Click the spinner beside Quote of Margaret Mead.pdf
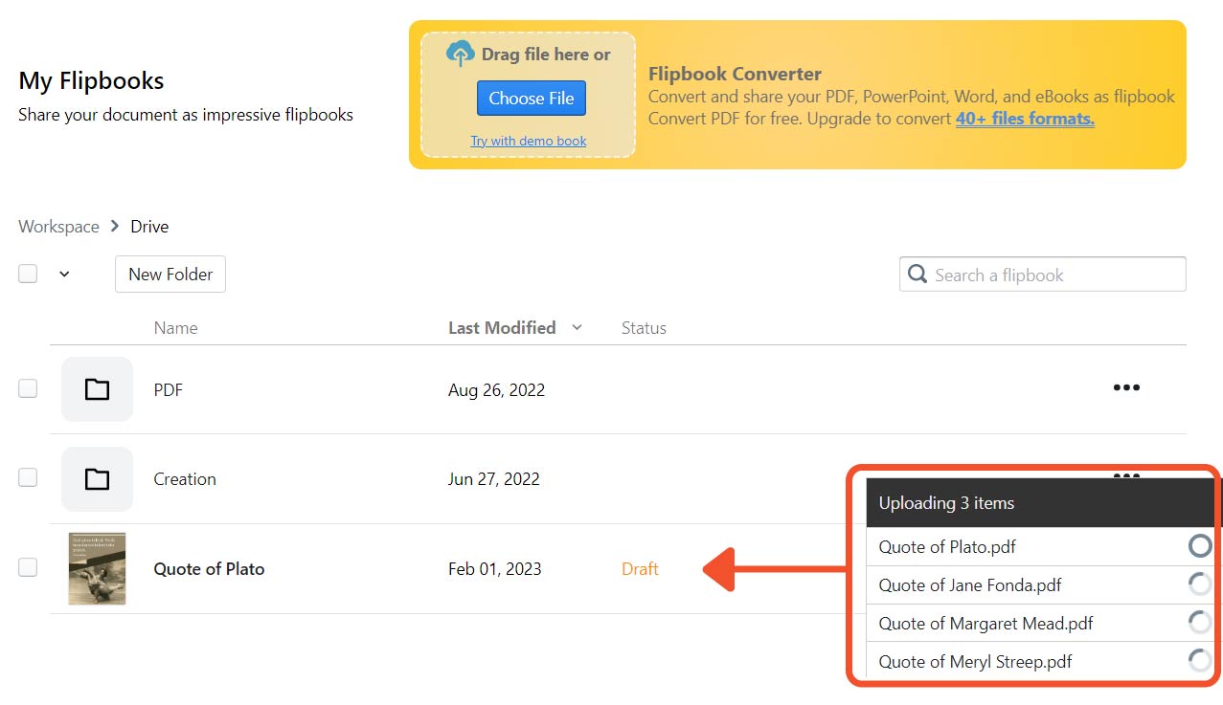 point(1199,623)
